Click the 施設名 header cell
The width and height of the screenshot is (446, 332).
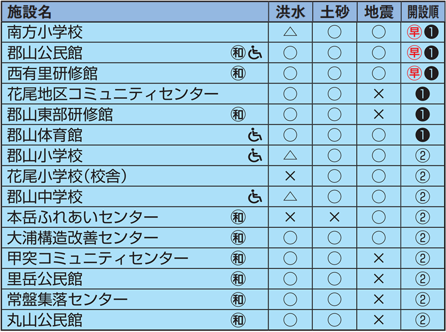(x=135, y=12)
